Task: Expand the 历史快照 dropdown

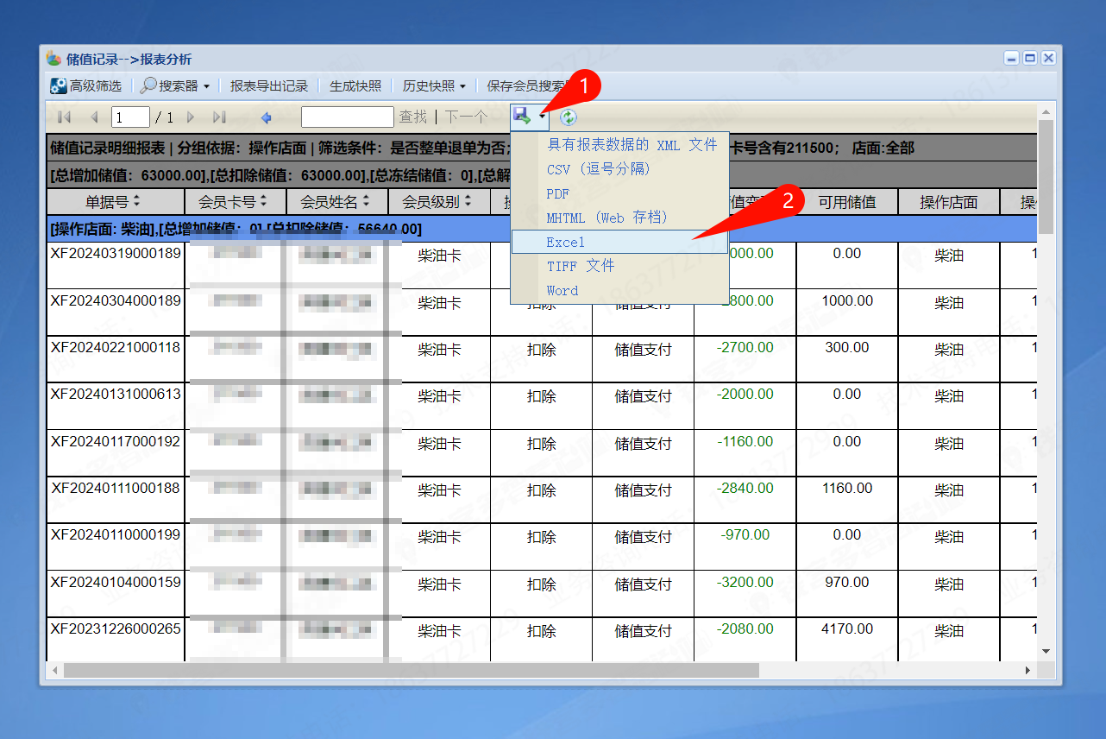Action: click(434, 86)
